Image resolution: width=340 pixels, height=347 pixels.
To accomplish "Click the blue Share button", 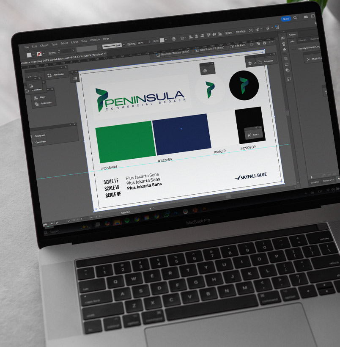I will pyautogui.click(x=286, y=19).
